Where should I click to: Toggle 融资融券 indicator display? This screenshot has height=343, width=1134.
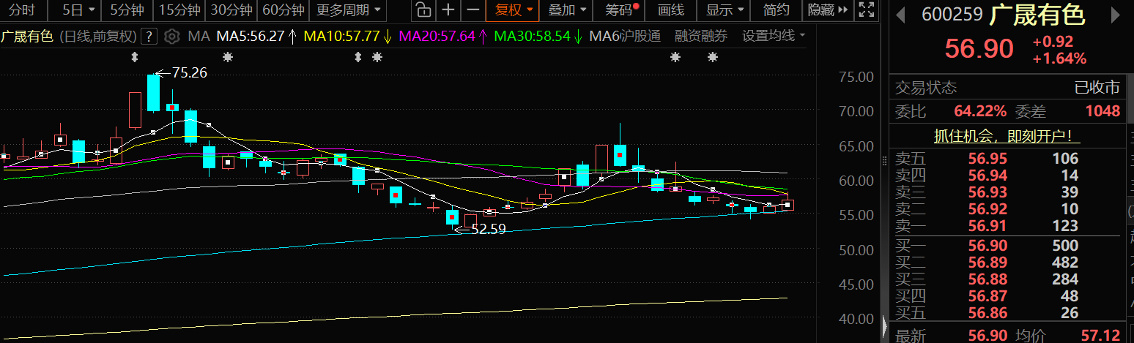[x=701, y=37]
